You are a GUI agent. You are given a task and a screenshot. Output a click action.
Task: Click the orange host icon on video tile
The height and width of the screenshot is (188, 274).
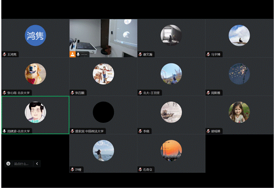[x=73, y=54]
